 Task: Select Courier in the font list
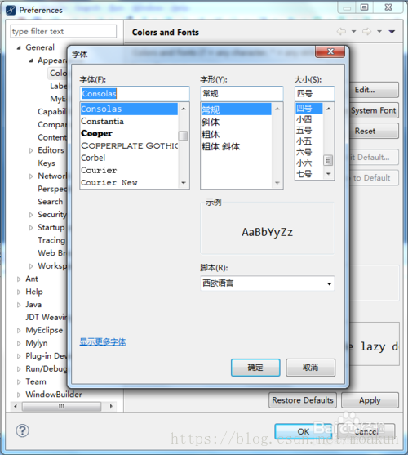click(x=129, y=171)
